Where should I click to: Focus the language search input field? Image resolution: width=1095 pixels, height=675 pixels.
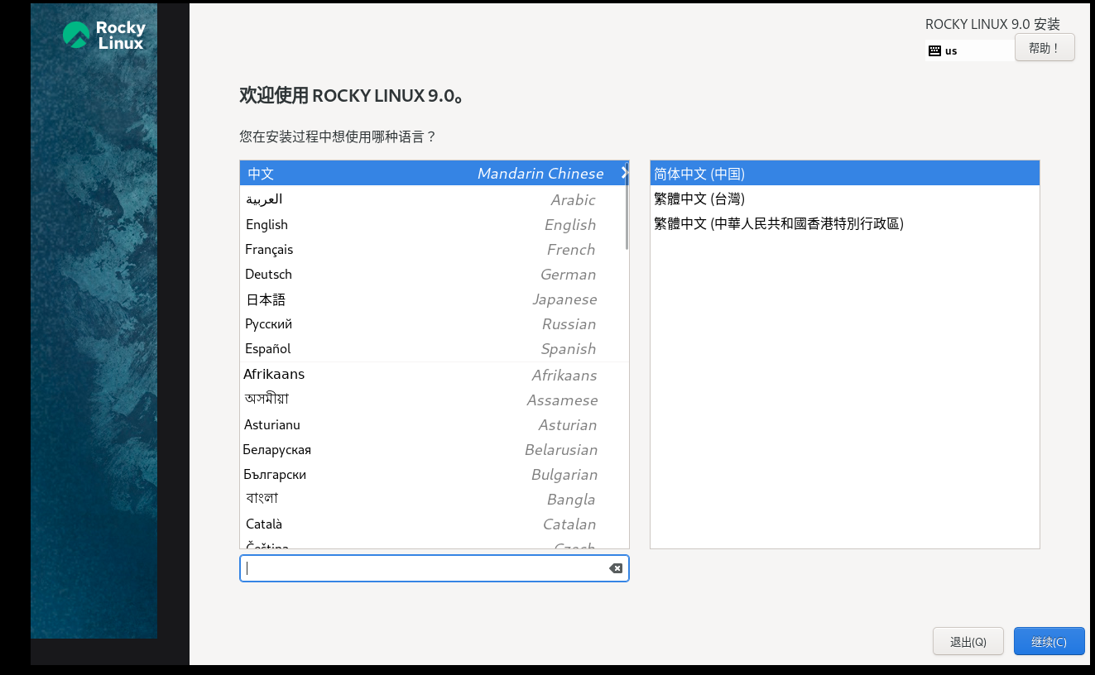[x=435, y=568]
